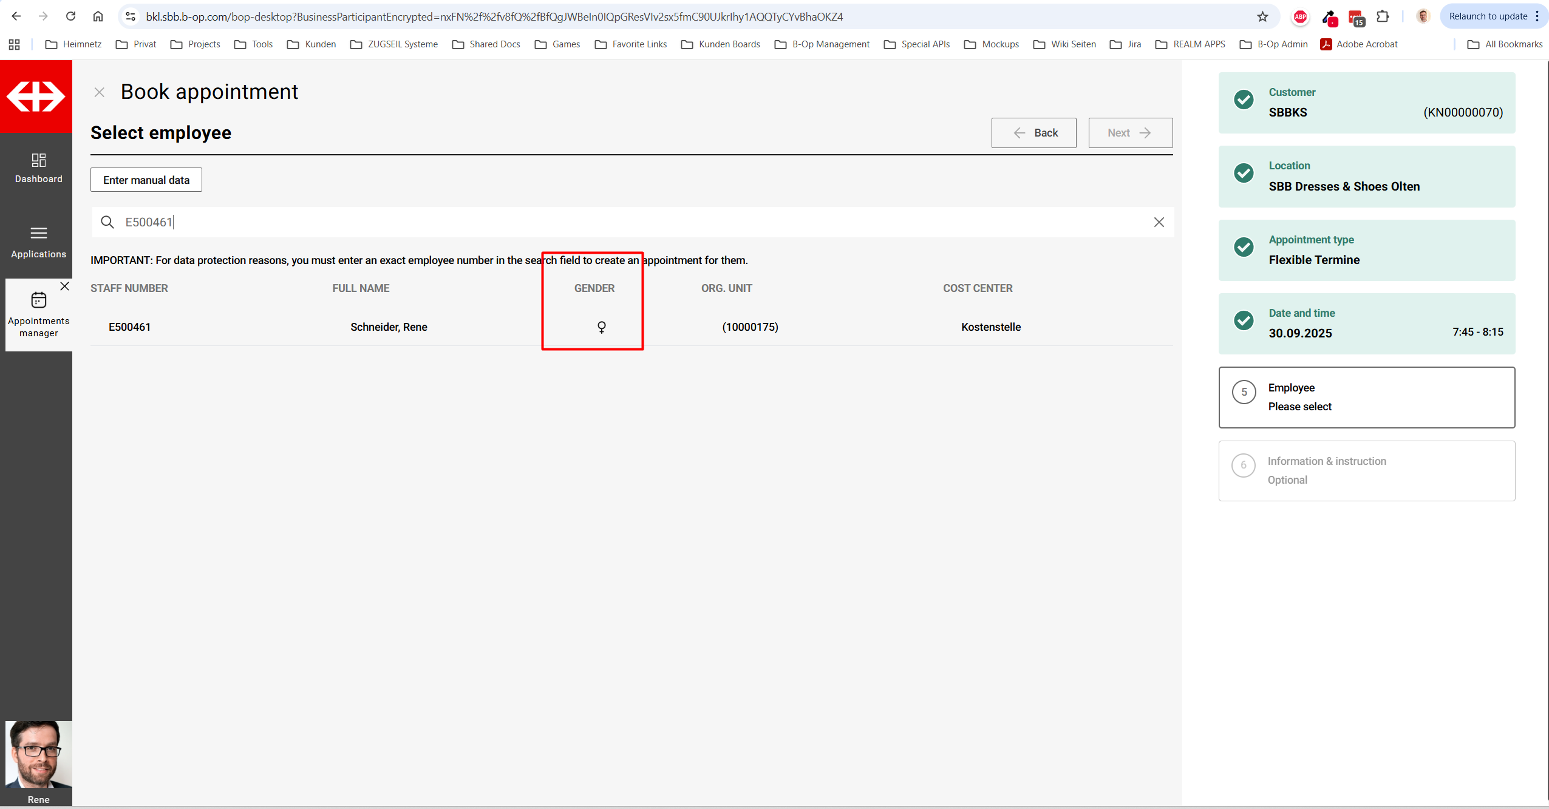Close the Appointments manager sidebar tab
The width and height of the screenshot is (1549, 809).
tap(64, 286)
